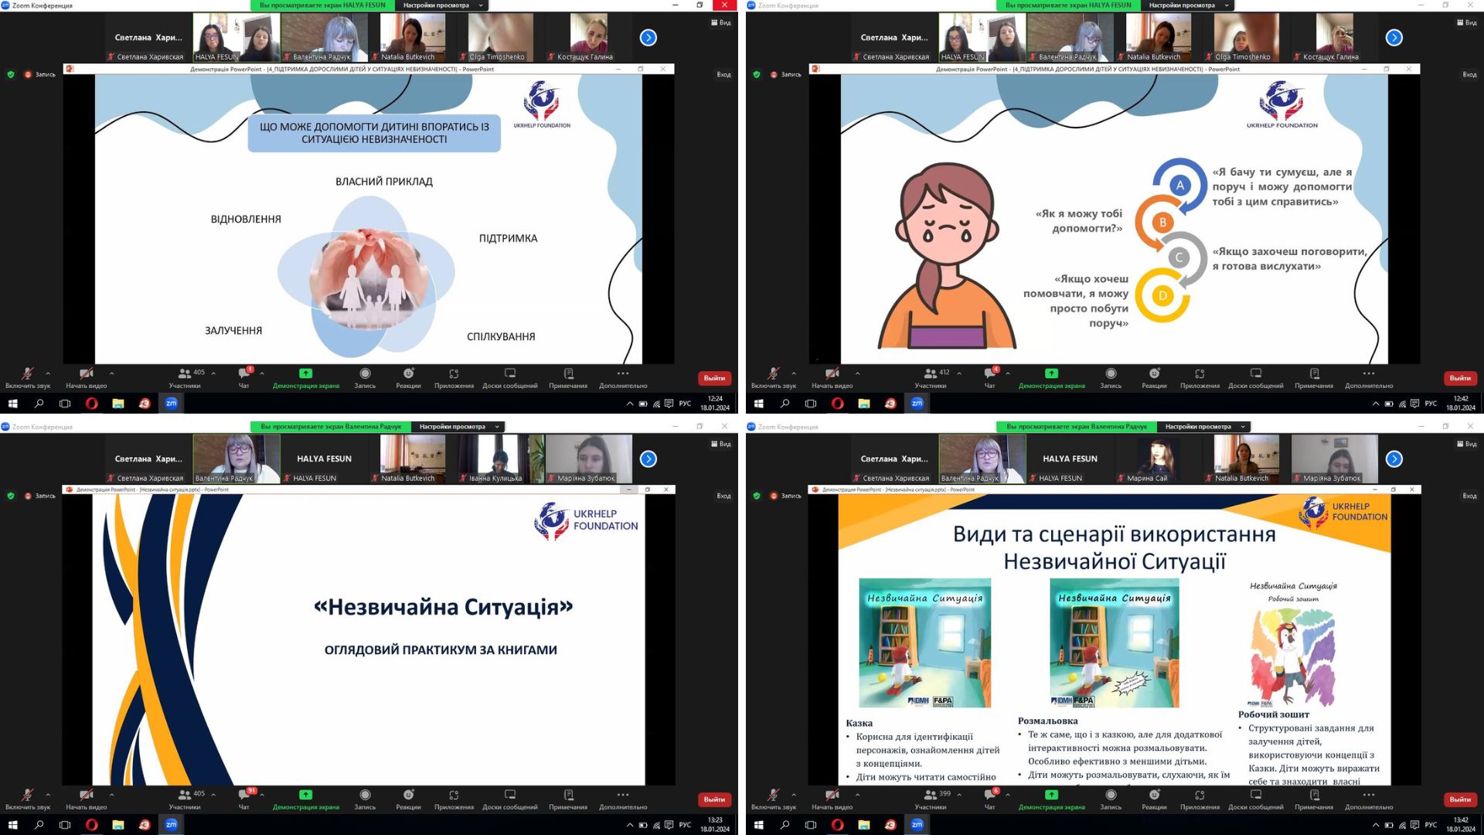The height and width of the screenshot is (835, 1484).
Task: Toggle Включить звук microphone in window with clock 12:42
Action: (773, 377)
